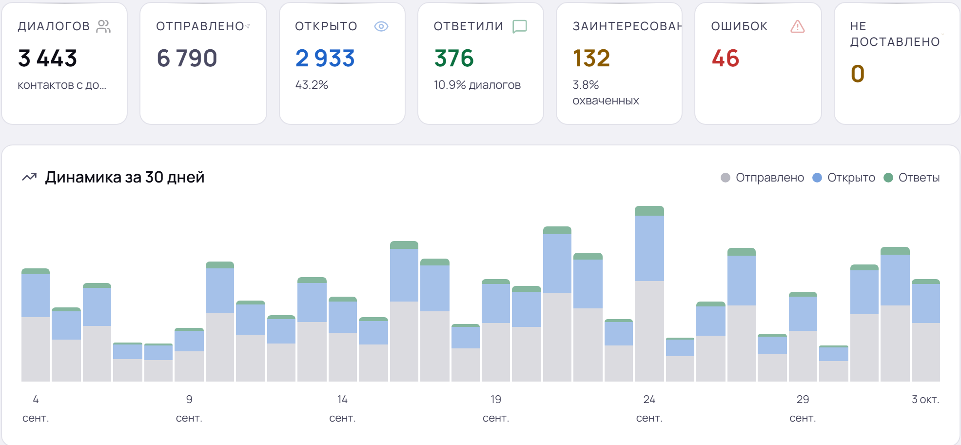Click the bar above the 4 сент. label
961x445 pixels.
(x=36, y=325)
